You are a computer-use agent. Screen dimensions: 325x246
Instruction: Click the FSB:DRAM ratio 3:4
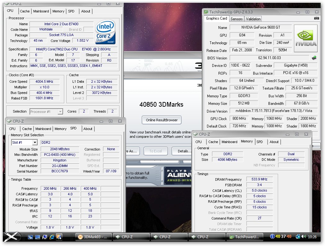[260, 185]
